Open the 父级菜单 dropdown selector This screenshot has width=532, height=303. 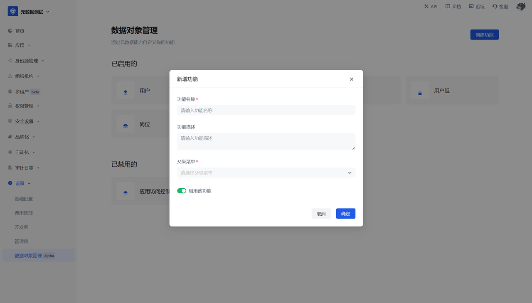(266, 173)
